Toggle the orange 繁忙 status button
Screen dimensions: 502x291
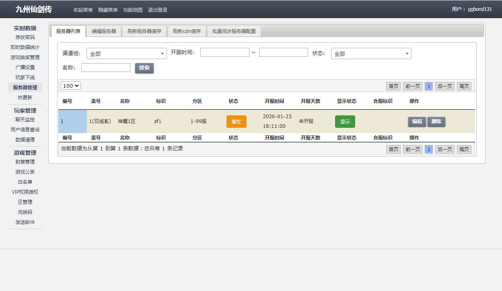(x=236, y=121)
